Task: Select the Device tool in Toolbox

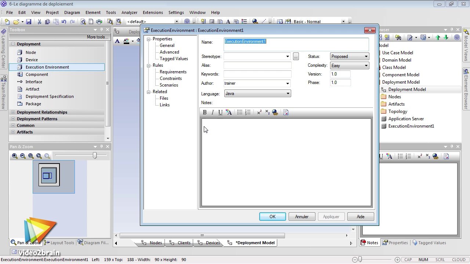Action: (32, 60)
